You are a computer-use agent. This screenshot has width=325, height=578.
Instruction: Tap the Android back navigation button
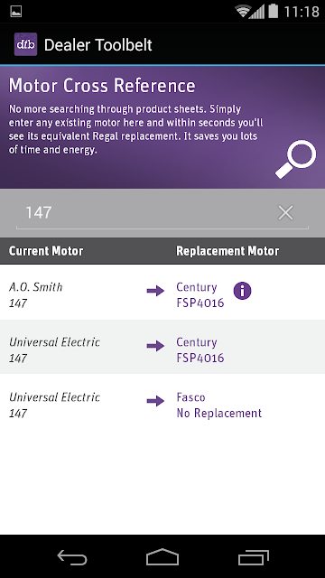tap(72, 557)
